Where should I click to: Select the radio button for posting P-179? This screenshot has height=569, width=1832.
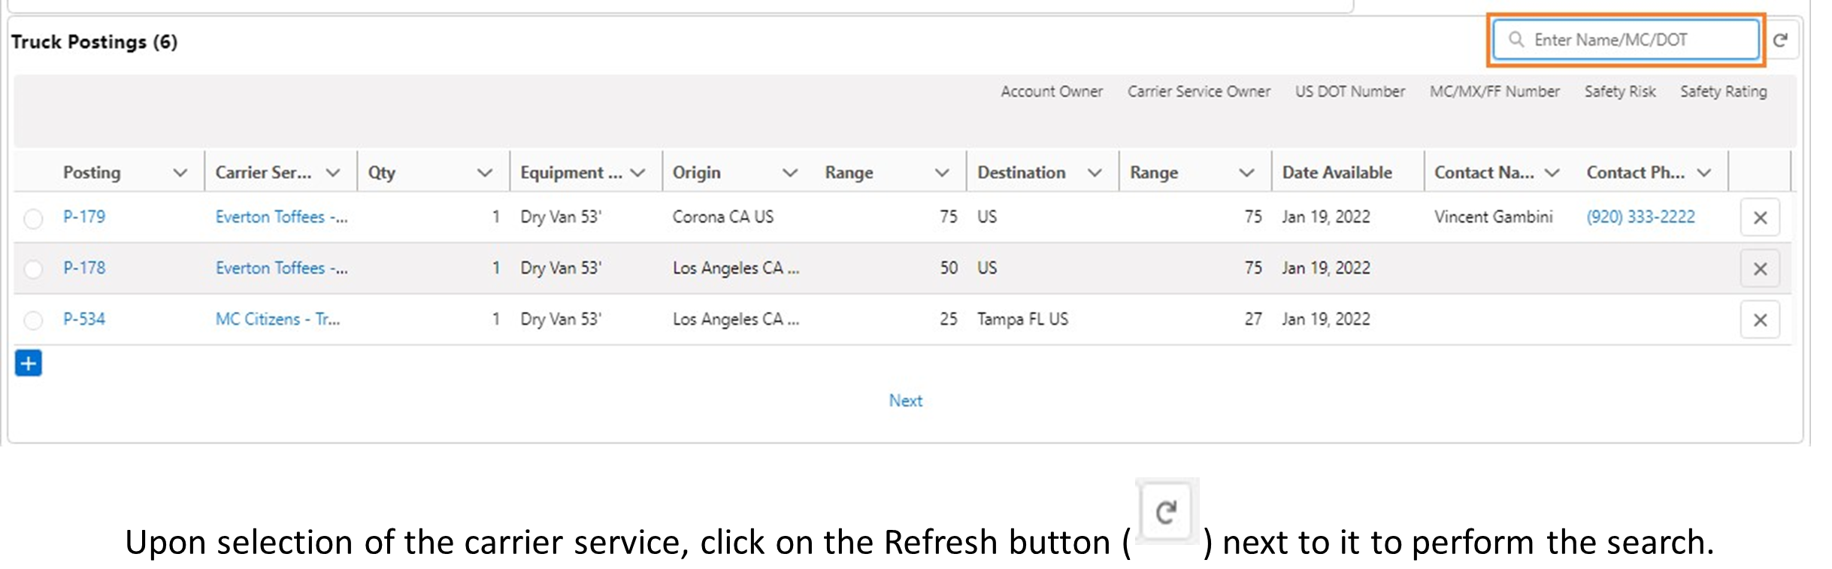[x=33, y=218]
